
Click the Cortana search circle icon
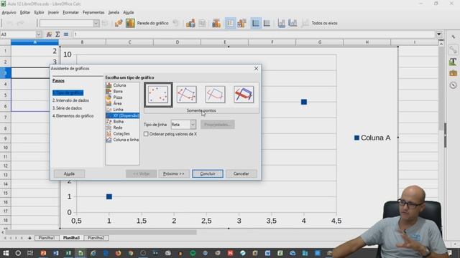tap(18, 253)
